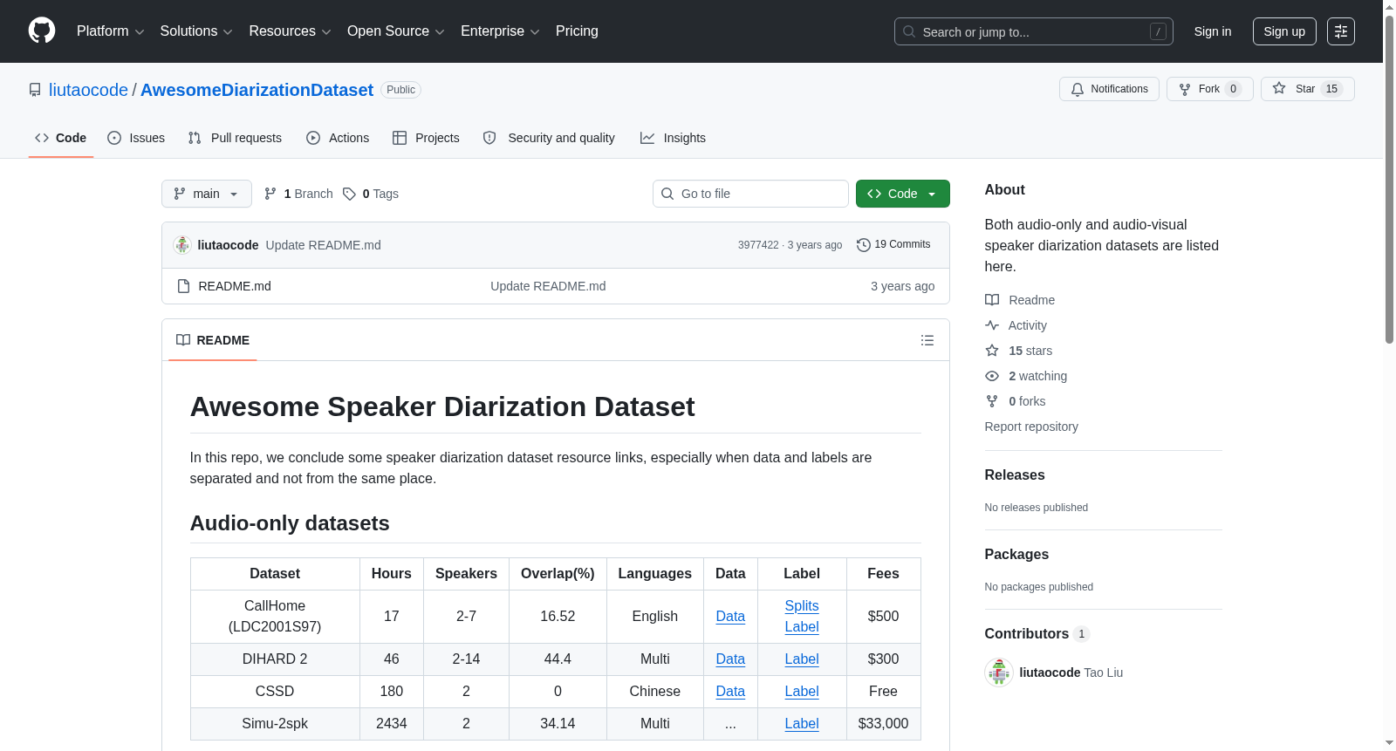Switch to the Issues tab
This screenshot has height=751, width=1396.
tap(136, 138)
